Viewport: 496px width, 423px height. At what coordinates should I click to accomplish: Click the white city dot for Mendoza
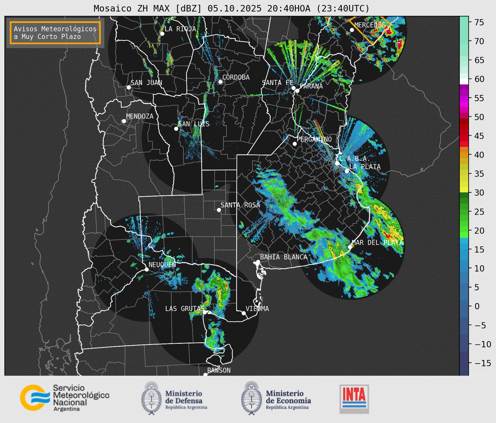[124, 121]
